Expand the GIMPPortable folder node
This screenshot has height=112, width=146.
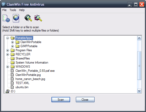click(x=12, y=46)
